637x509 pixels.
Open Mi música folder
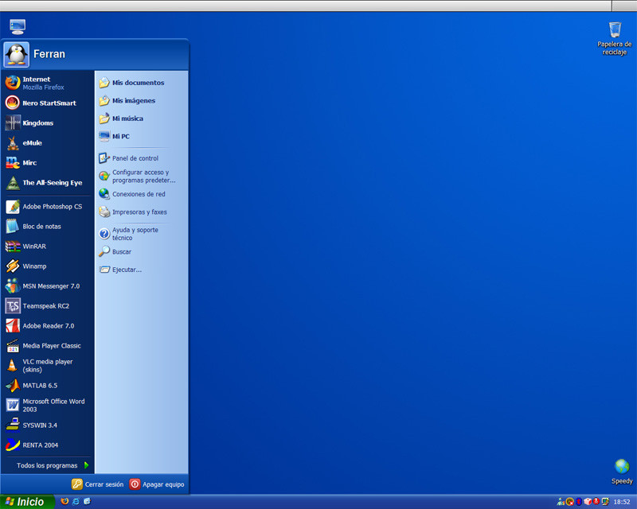(x=141, y=119)
